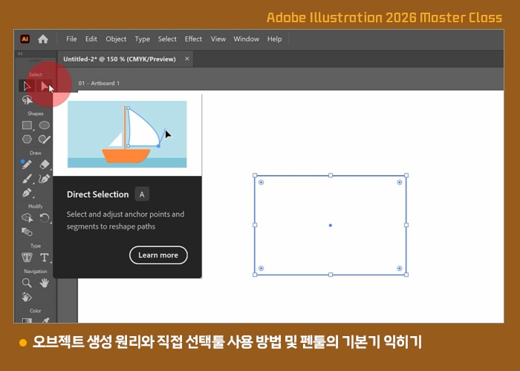Go to the Home screen icon
Screen dimensions: 520x371
pyautogui.click(x=43, y=39)
